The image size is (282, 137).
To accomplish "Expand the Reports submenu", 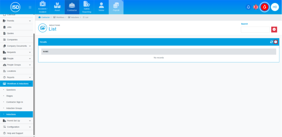I will 30,77.
